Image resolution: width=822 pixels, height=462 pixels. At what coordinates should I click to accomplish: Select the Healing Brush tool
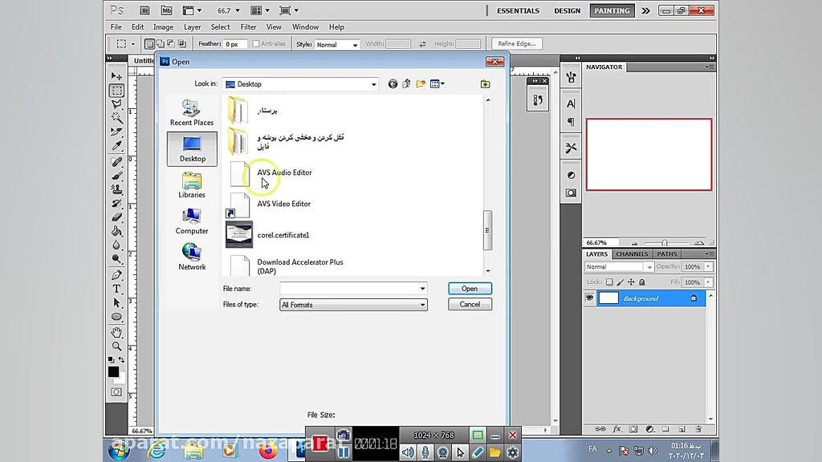coord(116,162)
